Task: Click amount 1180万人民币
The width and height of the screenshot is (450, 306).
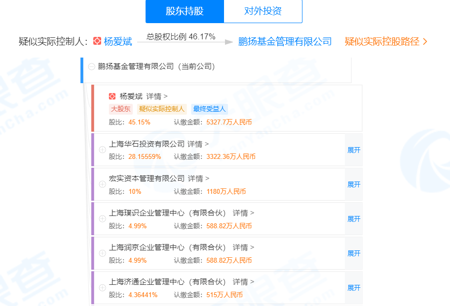Action: 226,191
